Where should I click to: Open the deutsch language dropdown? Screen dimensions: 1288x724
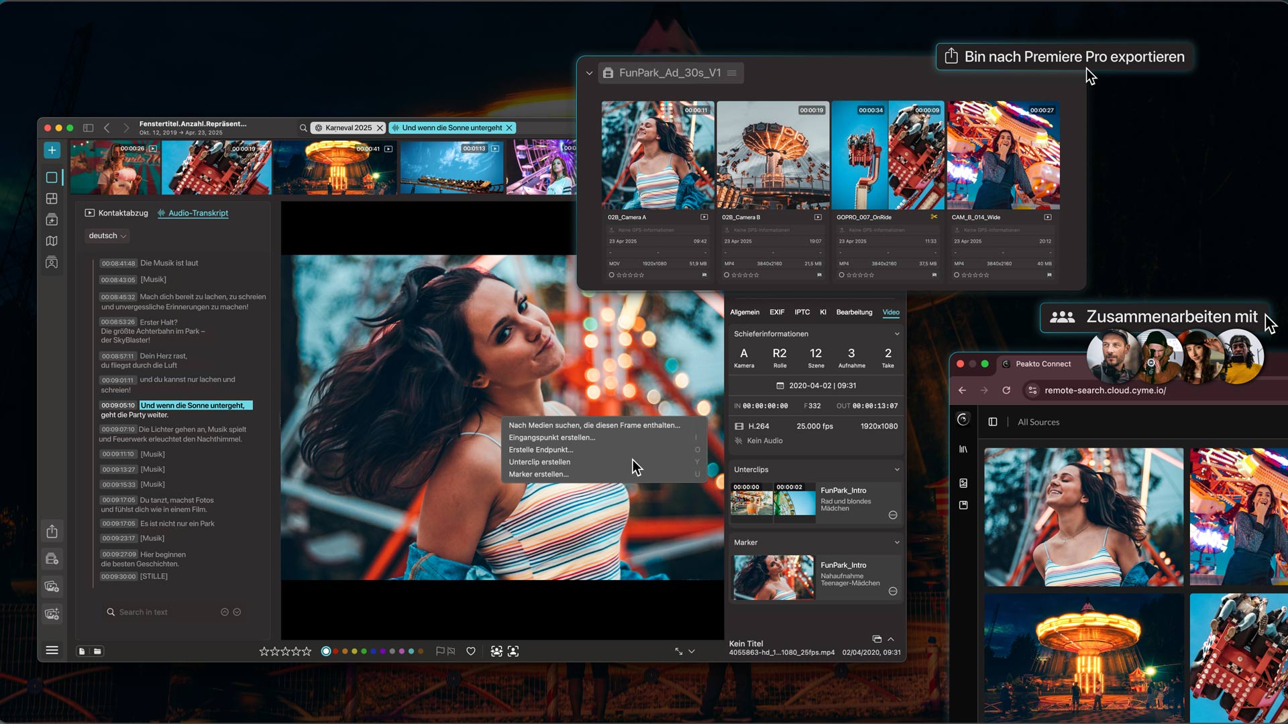[107, 236]
